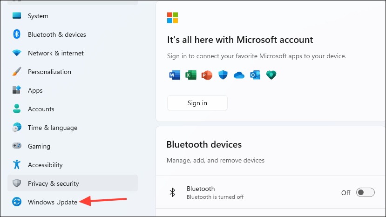This screenshot has height=217, width=386.
Task: Open Gaming using the controller icon
Action: click(x=17, y=146)
